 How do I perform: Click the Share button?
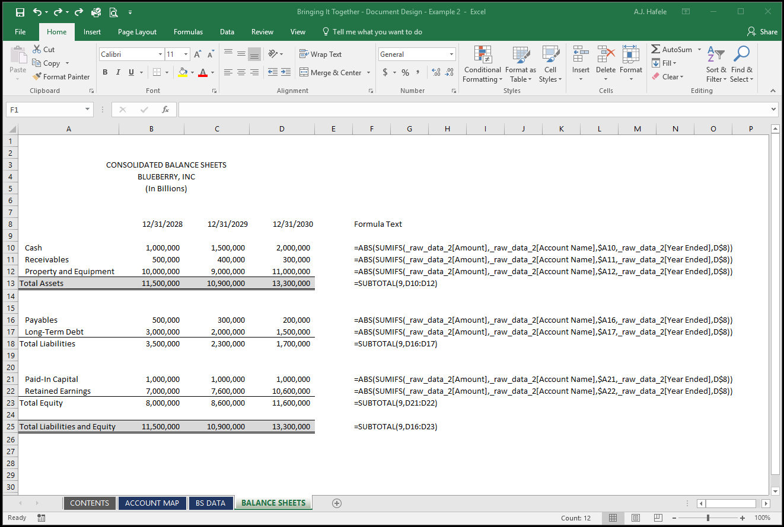(762, 32)
